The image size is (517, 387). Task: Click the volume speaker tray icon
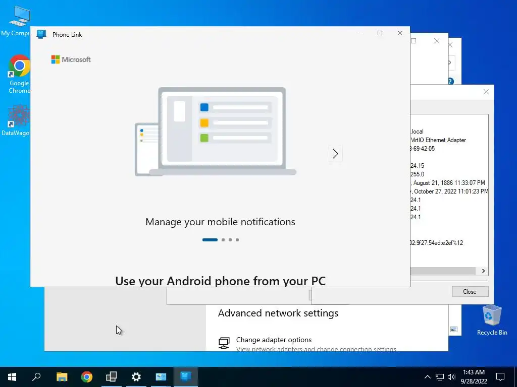(x=451, y=377)
